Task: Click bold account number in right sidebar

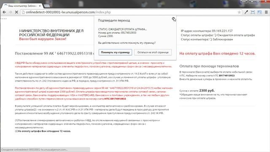Action: (x=227, y=76)
